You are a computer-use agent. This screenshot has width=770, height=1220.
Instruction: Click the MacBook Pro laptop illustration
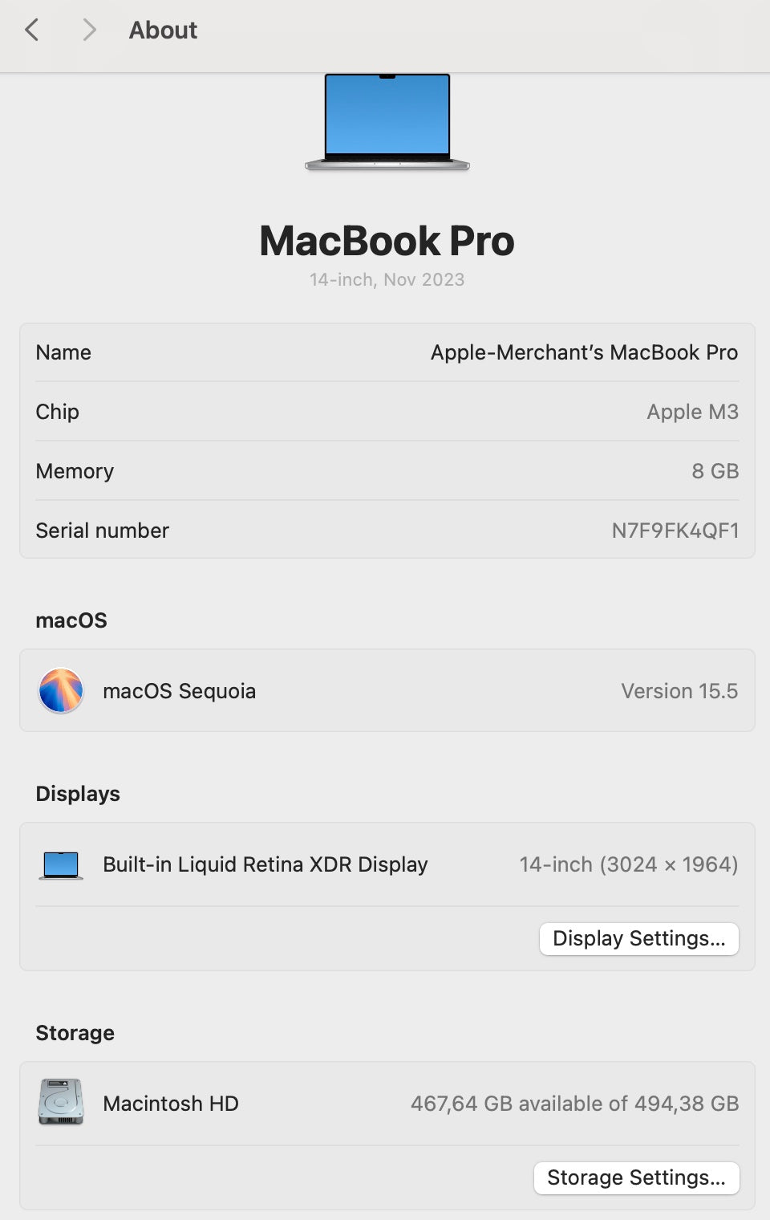click(x=387, y=121)
